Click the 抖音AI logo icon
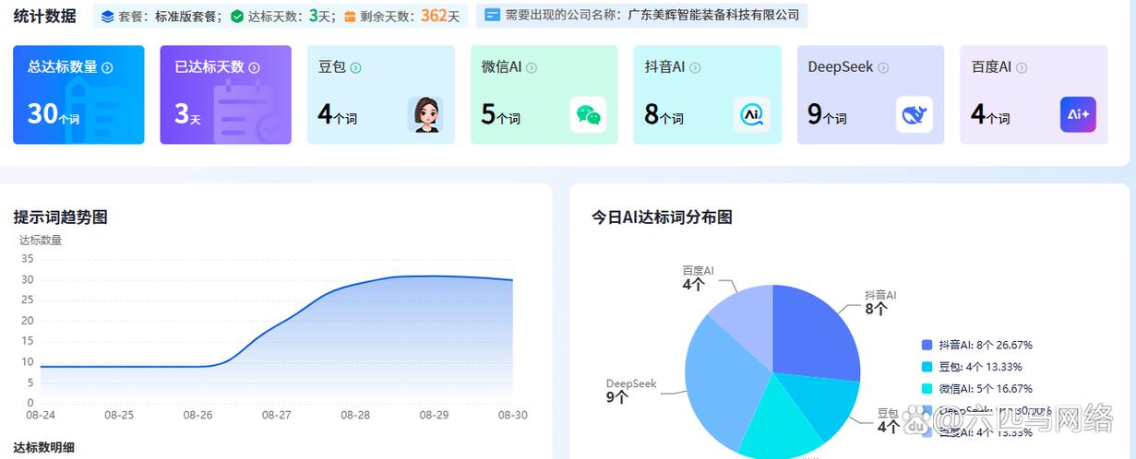 (x=751, y=115)
